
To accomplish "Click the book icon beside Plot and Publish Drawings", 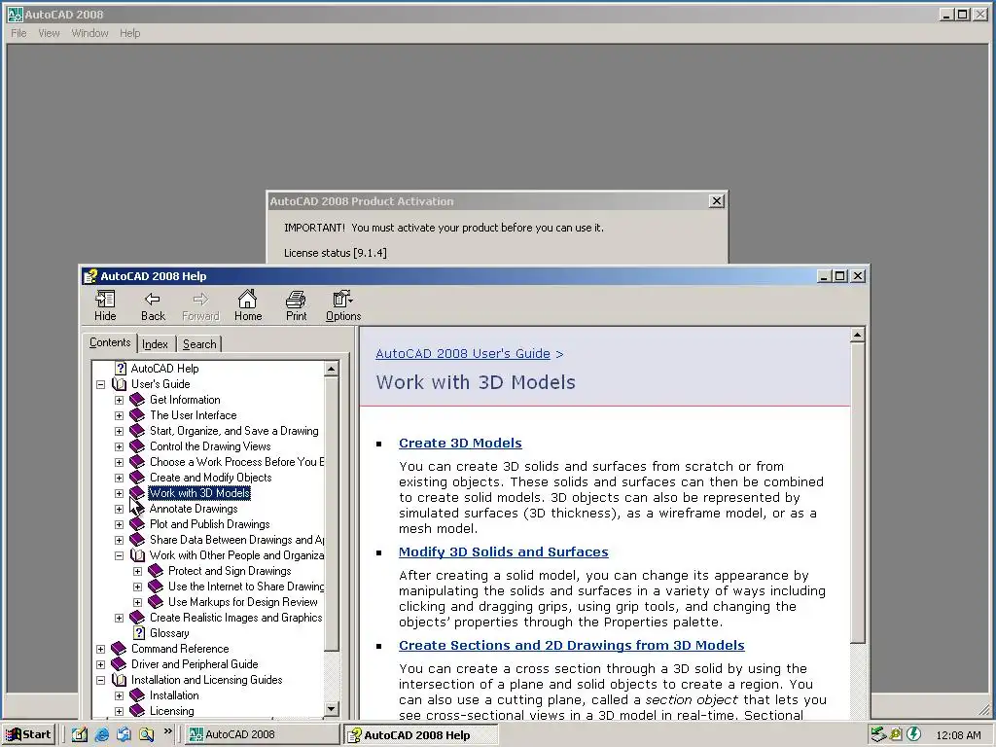I will 137,524.
